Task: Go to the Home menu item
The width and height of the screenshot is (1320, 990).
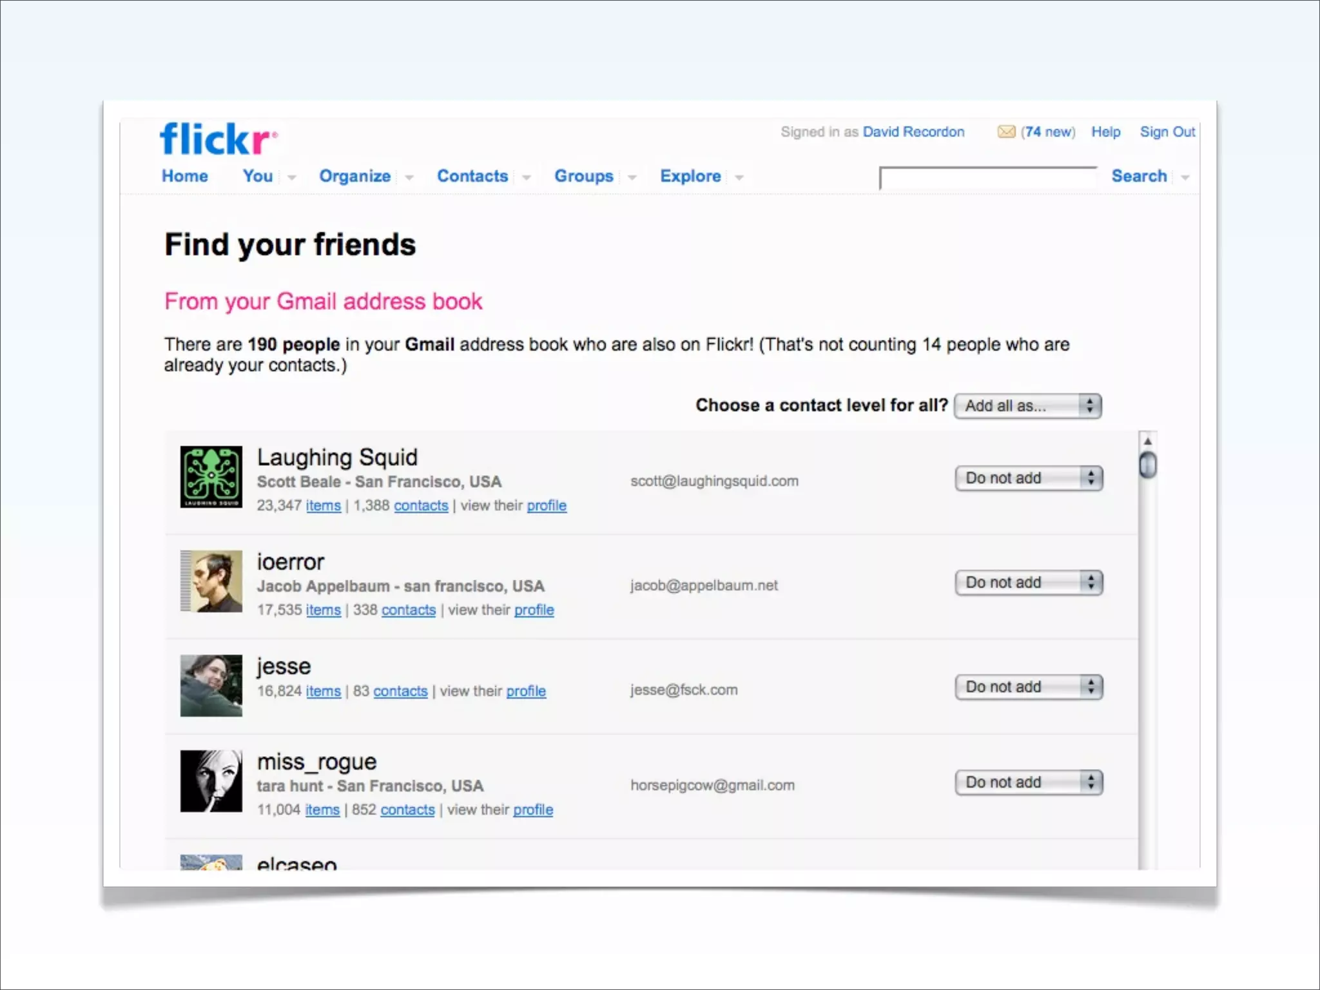Action: (185, 176)
